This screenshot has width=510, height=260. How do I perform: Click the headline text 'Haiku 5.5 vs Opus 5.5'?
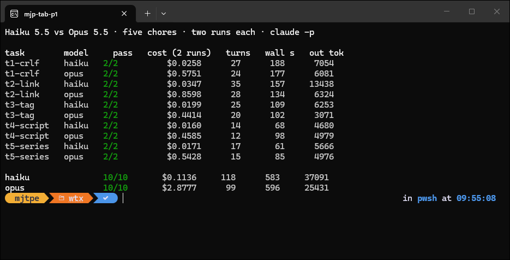tap(57, 32)
